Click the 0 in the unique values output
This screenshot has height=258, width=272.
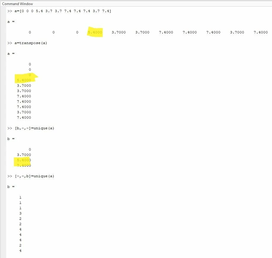pos(30,149)
